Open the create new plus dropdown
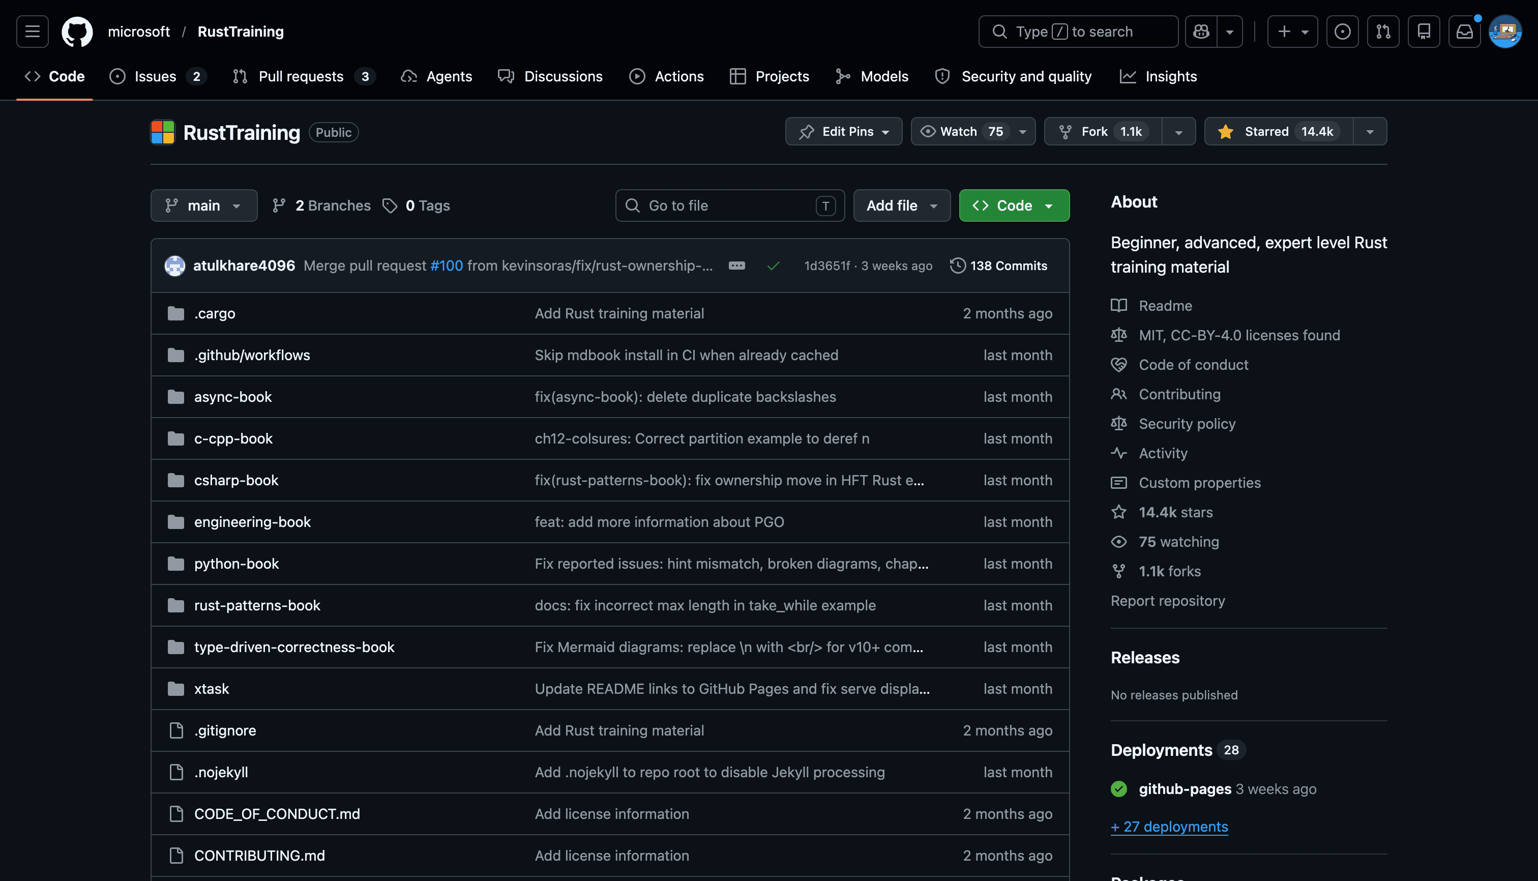This screenshot has width=1538, height=881. (1292, 32)
